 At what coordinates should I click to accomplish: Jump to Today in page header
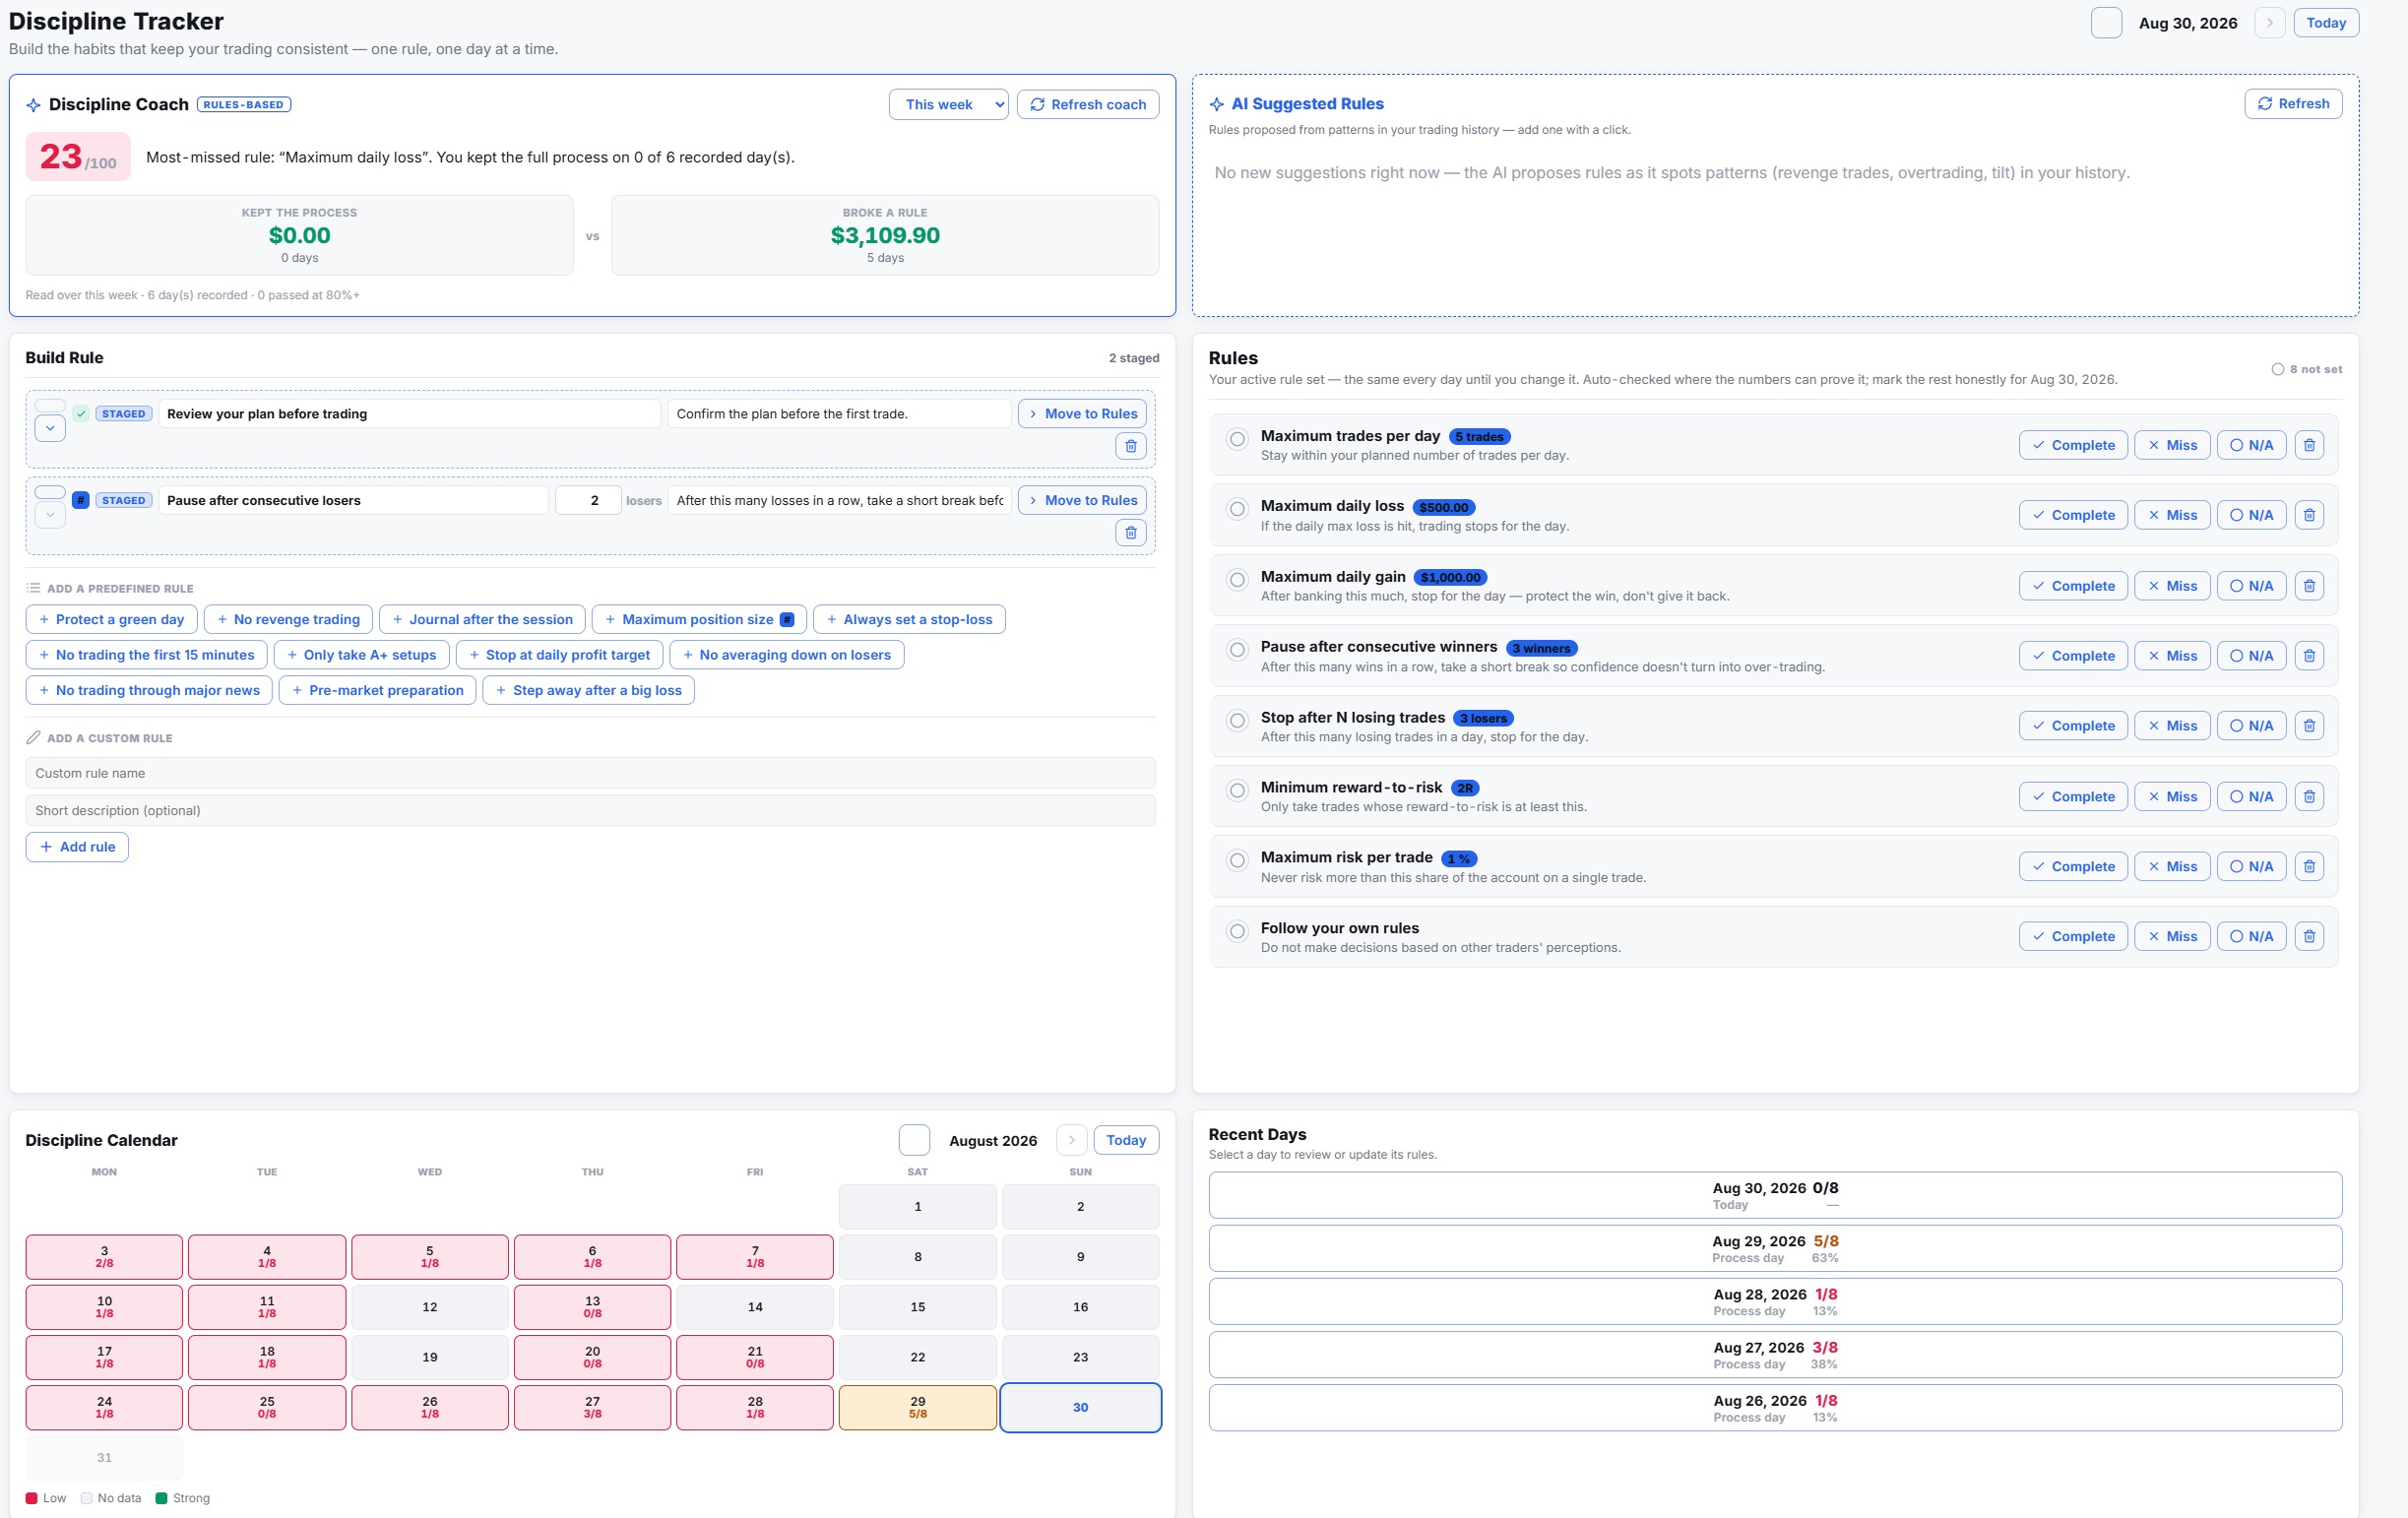2326,23
